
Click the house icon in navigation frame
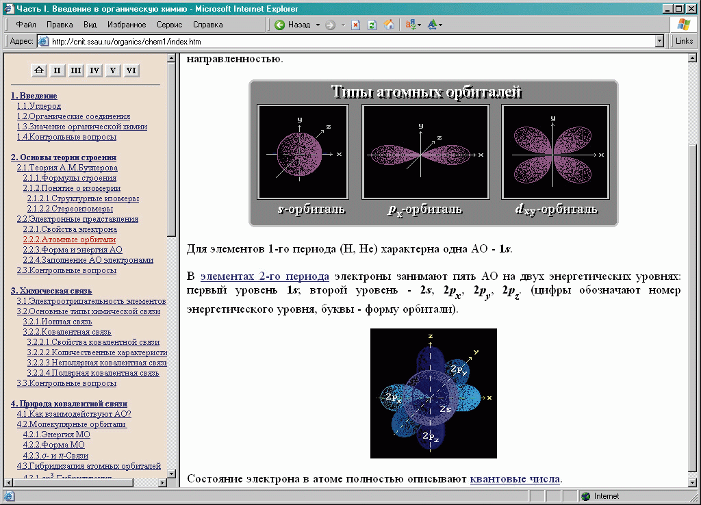coord(39,70)
